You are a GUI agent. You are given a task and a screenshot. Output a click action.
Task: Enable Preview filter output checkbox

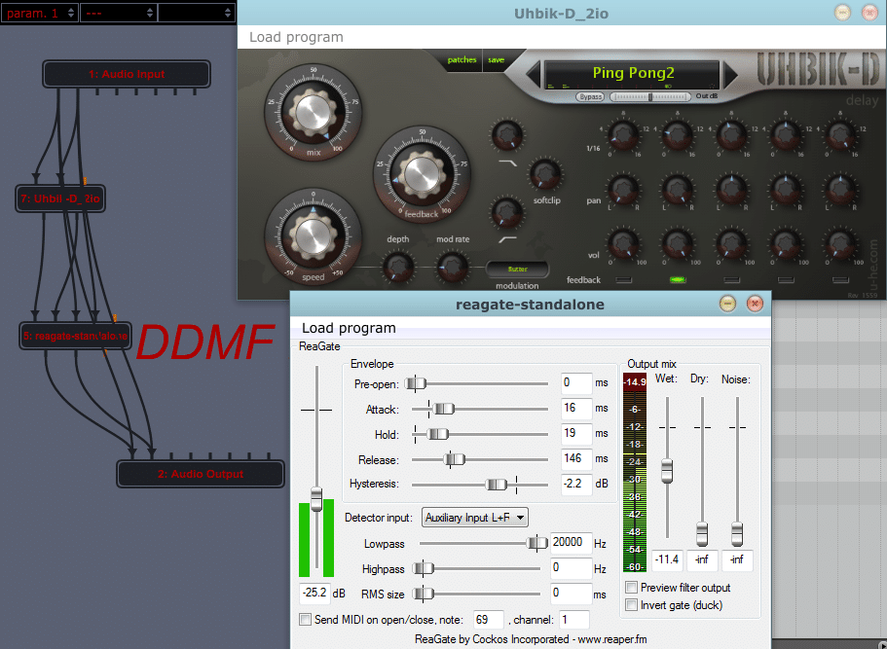tap(631, 588)
